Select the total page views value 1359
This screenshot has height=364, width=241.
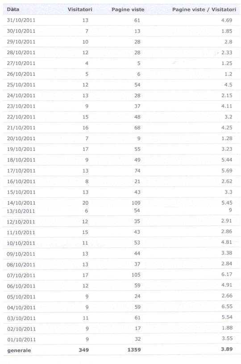[134, 350]
